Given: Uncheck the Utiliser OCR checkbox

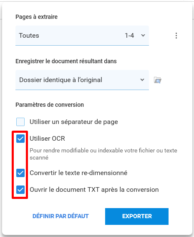Looking at the screenshot, I should 20,139.
